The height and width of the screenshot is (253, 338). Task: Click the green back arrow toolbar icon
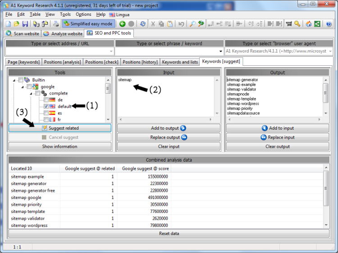[x=122, y=24]
